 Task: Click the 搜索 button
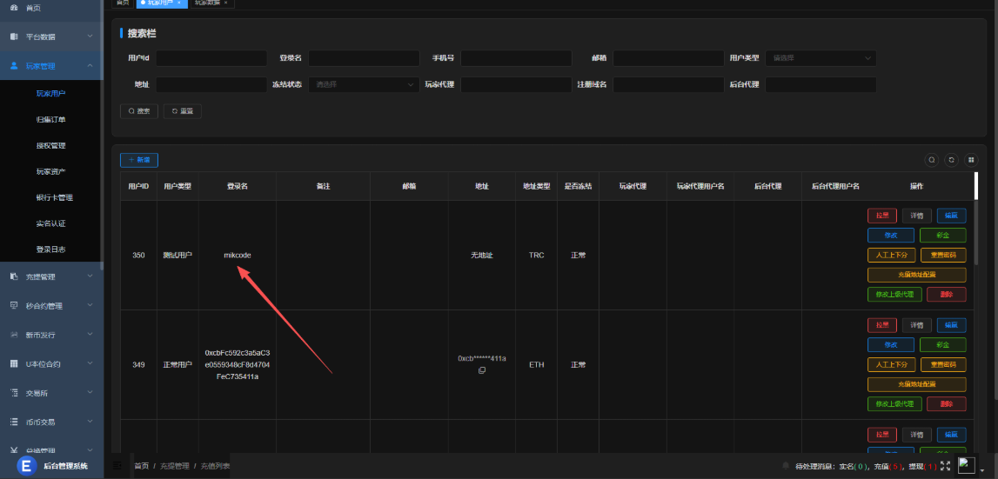139,111
